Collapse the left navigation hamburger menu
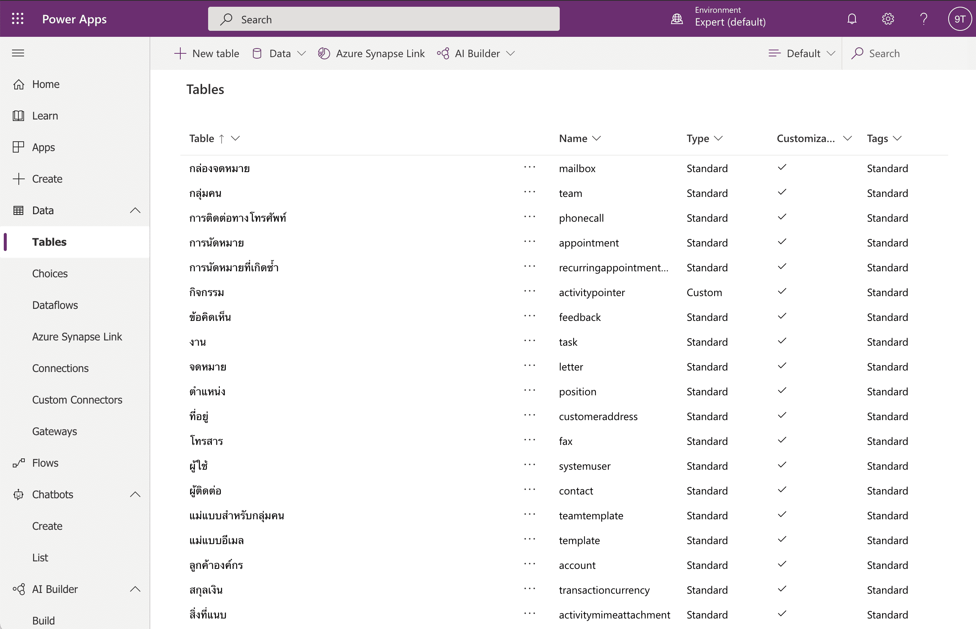The image size is (976, 629). [18, 53]
